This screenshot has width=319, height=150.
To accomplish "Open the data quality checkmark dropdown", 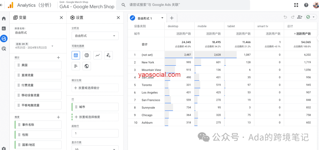I will click(311, 17).
